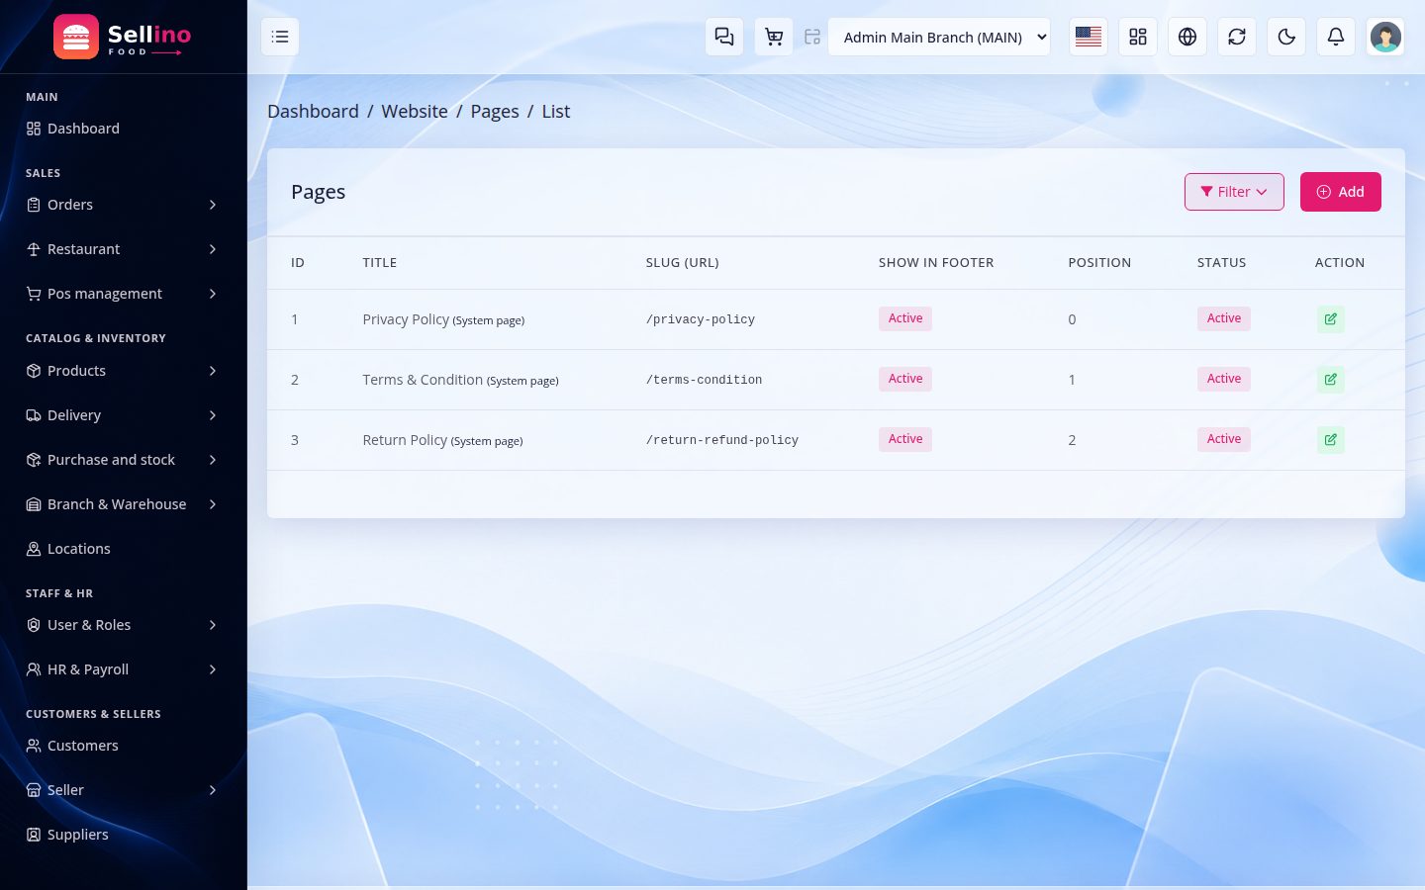
Task: Click Pages breadcrumb link
Action: pos(495,112)
